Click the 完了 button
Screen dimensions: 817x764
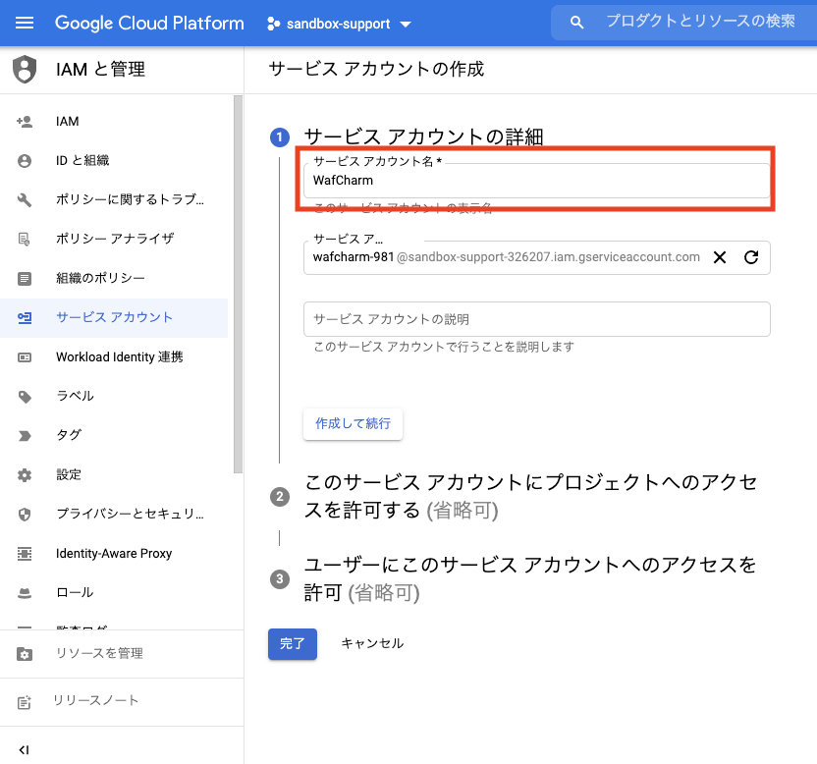tap(292, 643)
